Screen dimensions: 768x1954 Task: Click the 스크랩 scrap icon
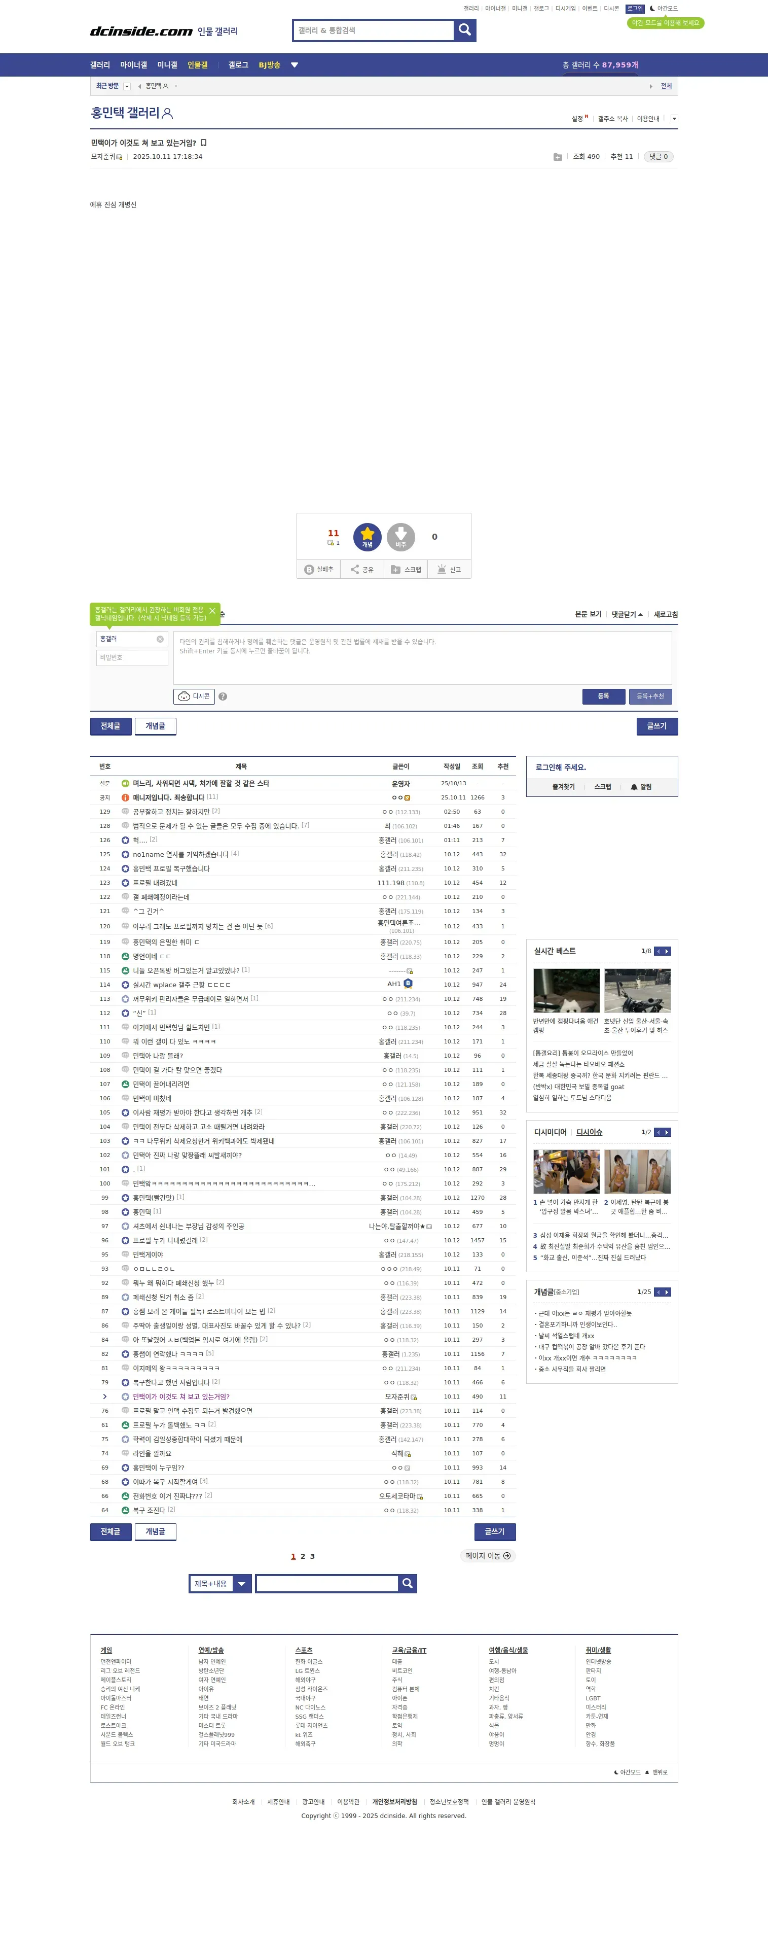406,570
